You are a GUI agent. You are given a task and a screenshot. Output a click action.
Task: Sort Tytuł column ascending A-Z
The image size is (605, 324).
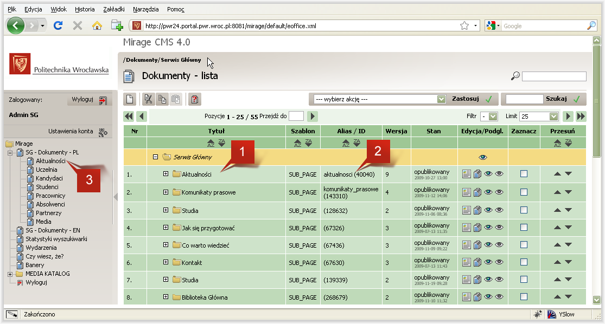(211, 143)
